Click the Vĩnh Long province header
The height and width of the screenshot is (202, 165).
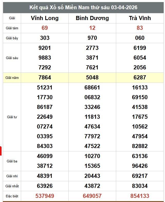[45, 18]
